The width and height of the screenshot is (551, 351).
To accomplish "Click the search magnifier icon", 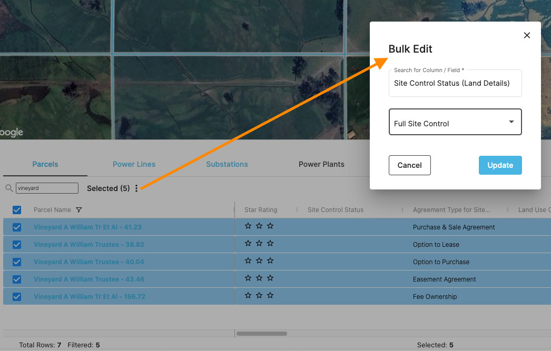I will click(10, 188).
